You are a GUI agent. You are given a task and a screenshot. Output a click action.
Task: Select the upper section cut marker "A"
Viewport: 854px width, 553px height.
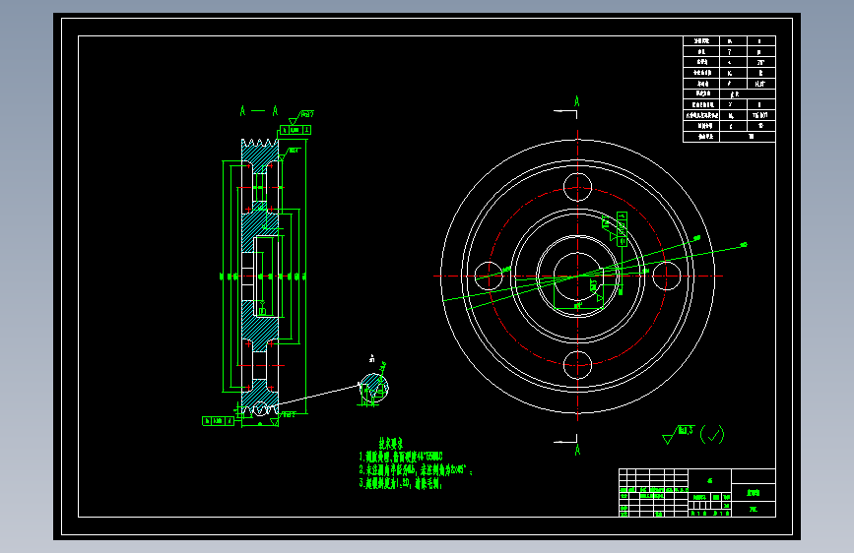click(x=577, y=101)
